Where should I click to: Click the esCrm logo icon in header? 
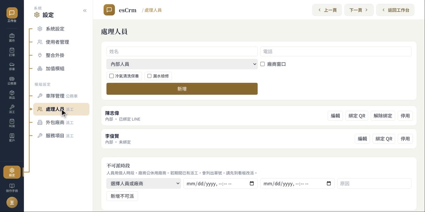coord(109,10)
